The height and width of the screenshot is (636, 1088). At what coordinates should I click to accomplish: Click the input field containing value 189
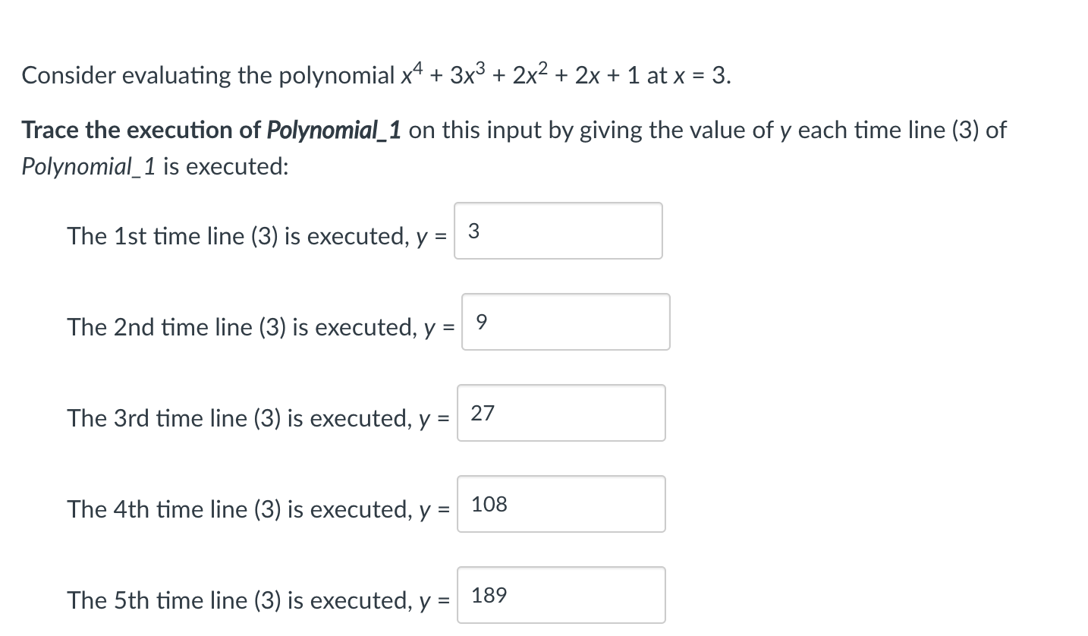tap(561, 594)
